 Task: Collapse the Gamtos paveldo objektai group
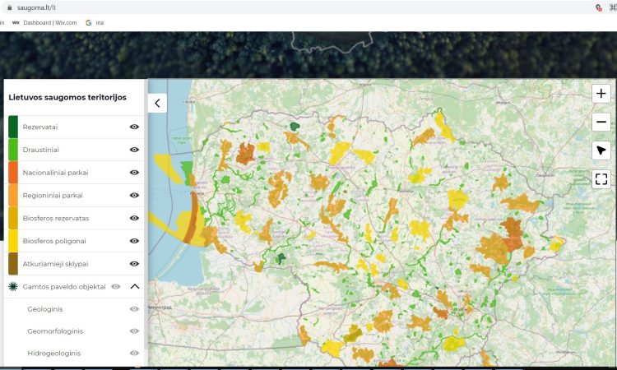click(135, 286)
